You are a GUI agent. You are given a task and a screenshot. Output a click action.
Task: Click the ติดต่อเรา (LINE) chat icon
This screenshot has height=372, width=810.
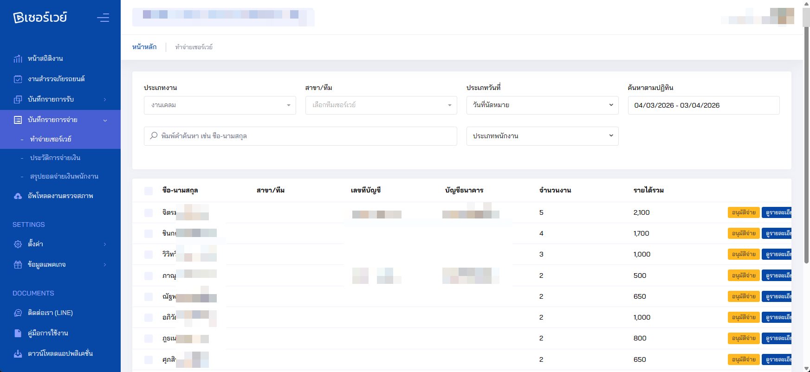pos(18,313)
